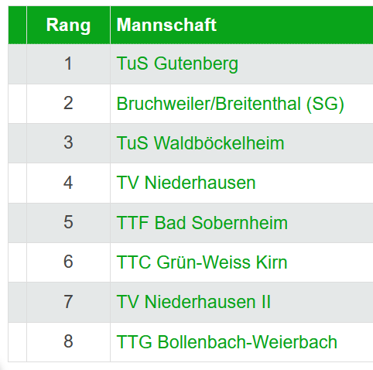373x370 pixels.
Task: Select rank 6 cell
Action: point(68,262)
